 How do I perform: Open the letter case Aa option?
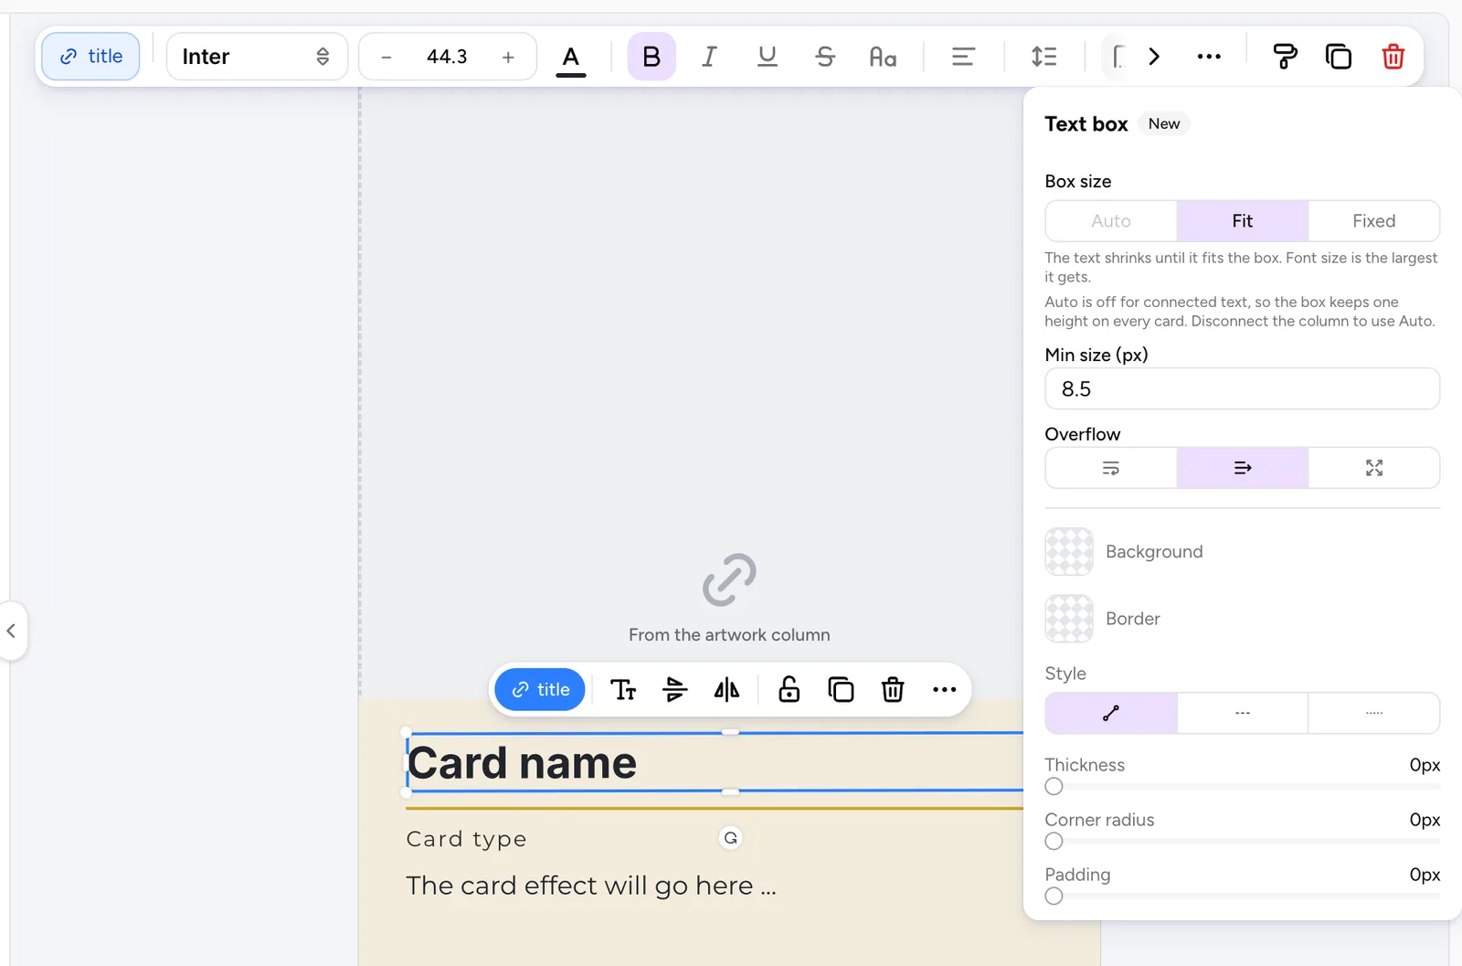883,57
